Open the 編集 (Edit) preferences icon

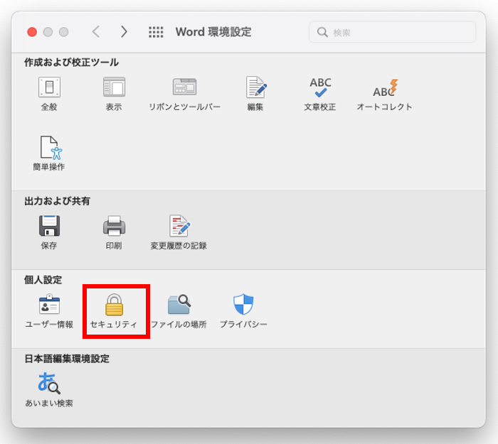pos(255,87)
